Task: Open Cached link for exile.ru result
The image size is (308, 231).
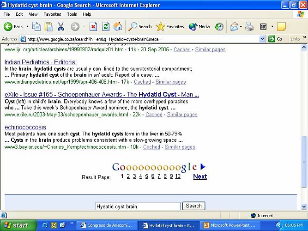Action: (154, 115)
